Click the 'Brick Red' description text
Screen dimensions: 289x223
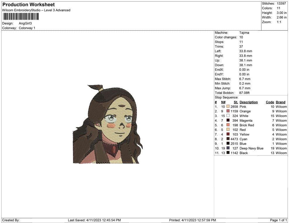click(247, 125)
